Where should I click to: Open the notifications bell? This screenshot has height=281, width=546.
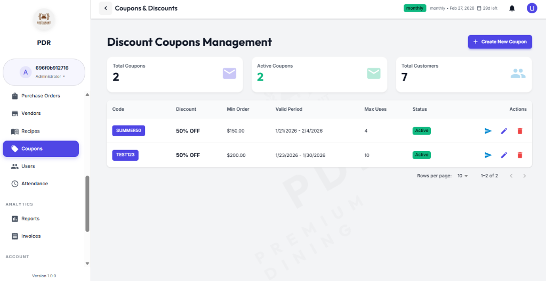coord(512,8)
